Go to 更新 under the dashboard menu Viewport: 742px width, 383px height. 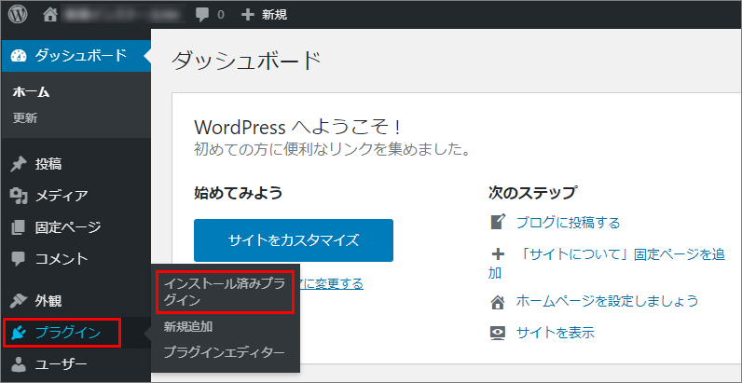pos(25,118)
